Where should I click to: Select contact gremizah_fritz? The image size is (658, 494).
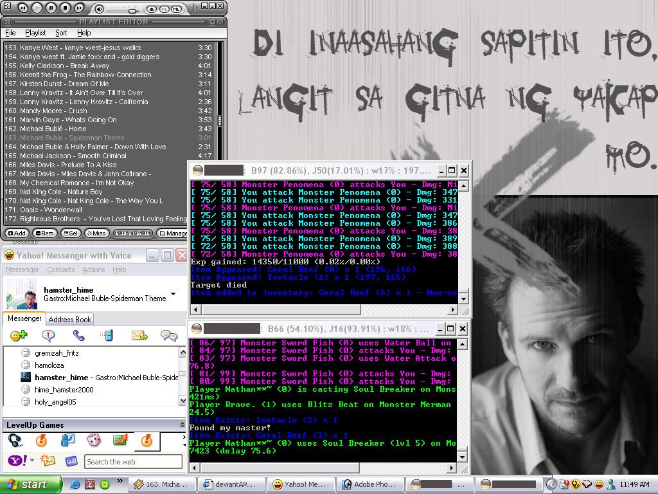pos(57,353)
